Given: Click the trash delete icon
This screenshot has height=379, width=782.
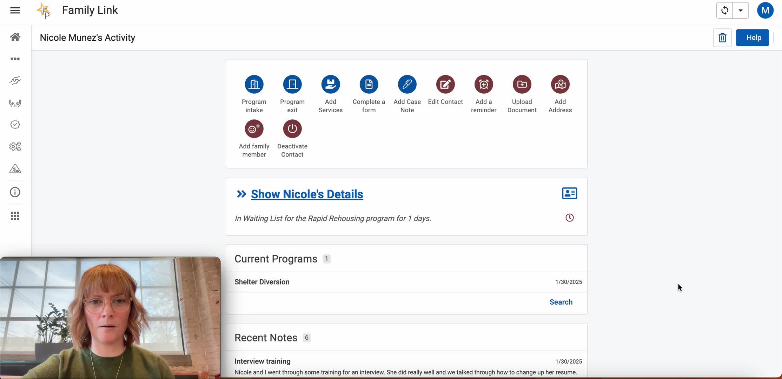Looking at the screenshot, I should (x=722, y=38).
